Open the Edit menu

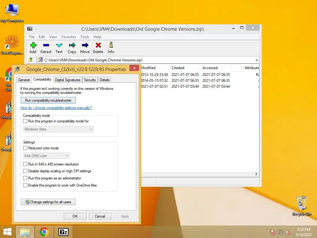(42, 37)
